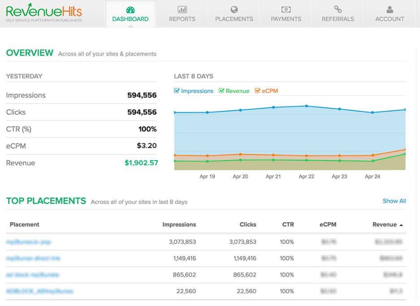Open the first placement link in the table
The image size is (420, 306).
pos(29,242)
